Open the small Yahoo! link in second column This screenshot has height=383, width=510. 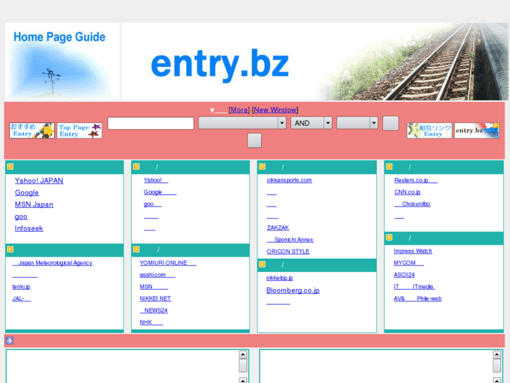click(x=156, y=180)
